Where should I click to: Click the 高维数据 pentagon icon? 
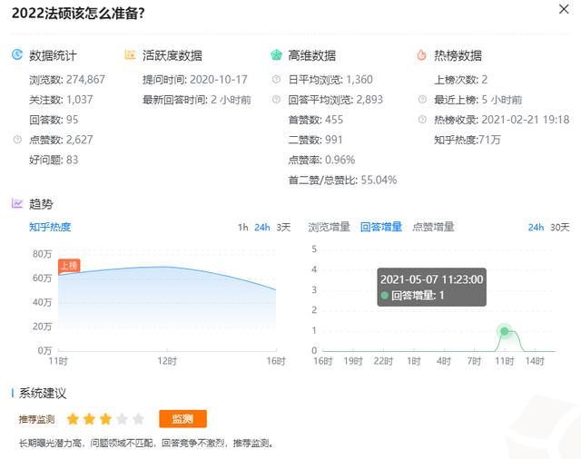(x=276, y=55)
